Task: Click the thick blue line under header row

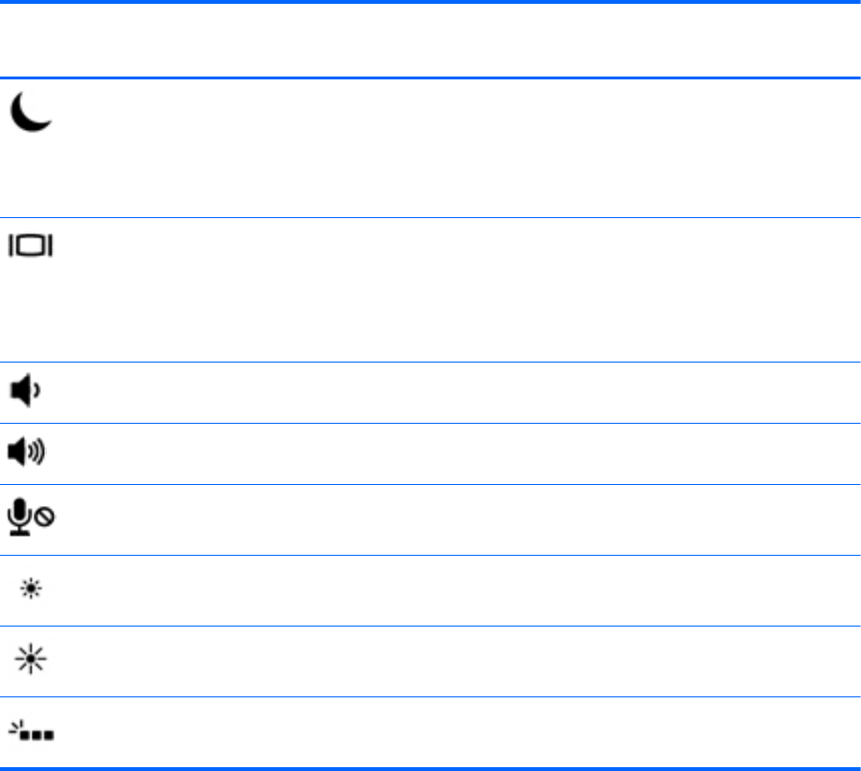Action: point(430,77)
